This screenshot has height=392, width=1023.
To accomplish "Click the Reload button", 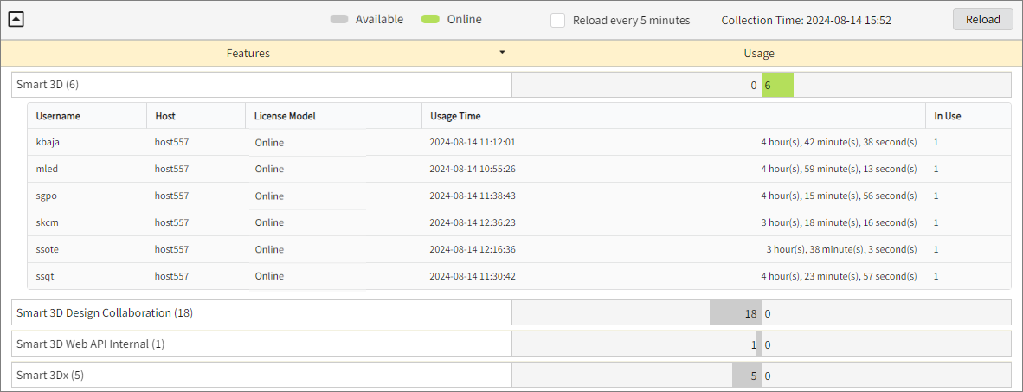I will (983, 20).
